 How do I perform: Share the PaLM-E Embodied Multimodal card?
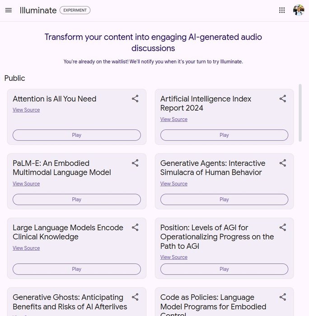[x=135, y=163]
